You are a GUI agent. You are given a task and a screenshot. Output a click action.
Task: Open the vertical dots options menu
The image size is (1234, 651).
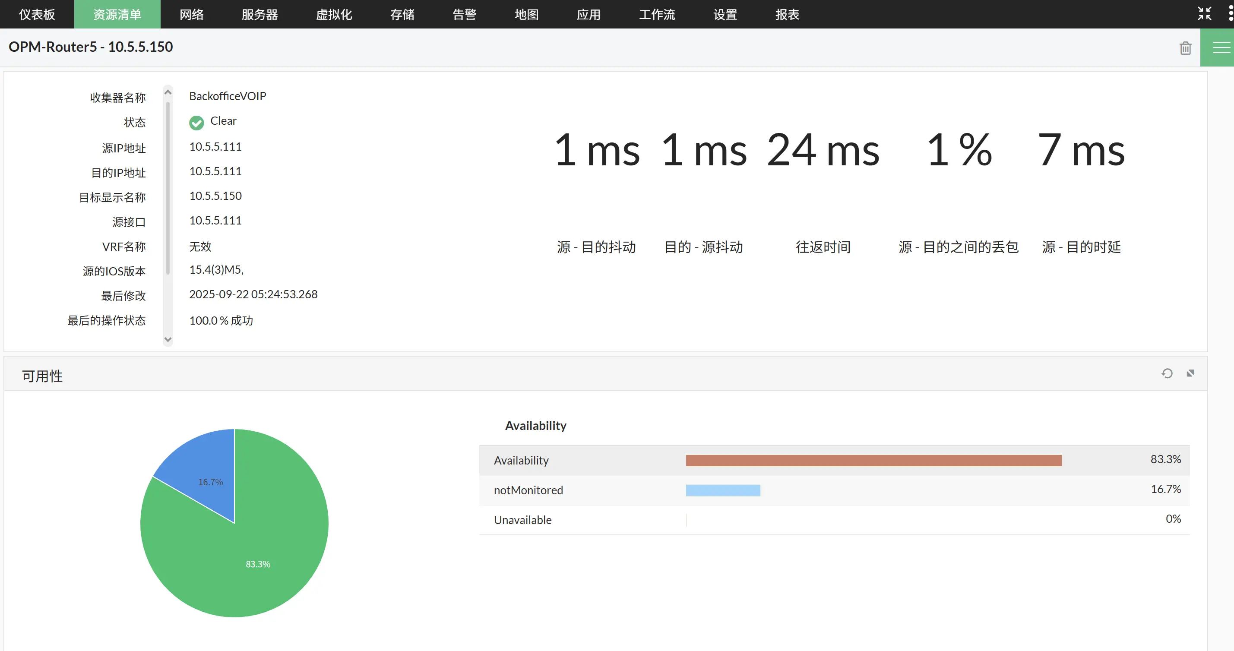click(1230, 13)
